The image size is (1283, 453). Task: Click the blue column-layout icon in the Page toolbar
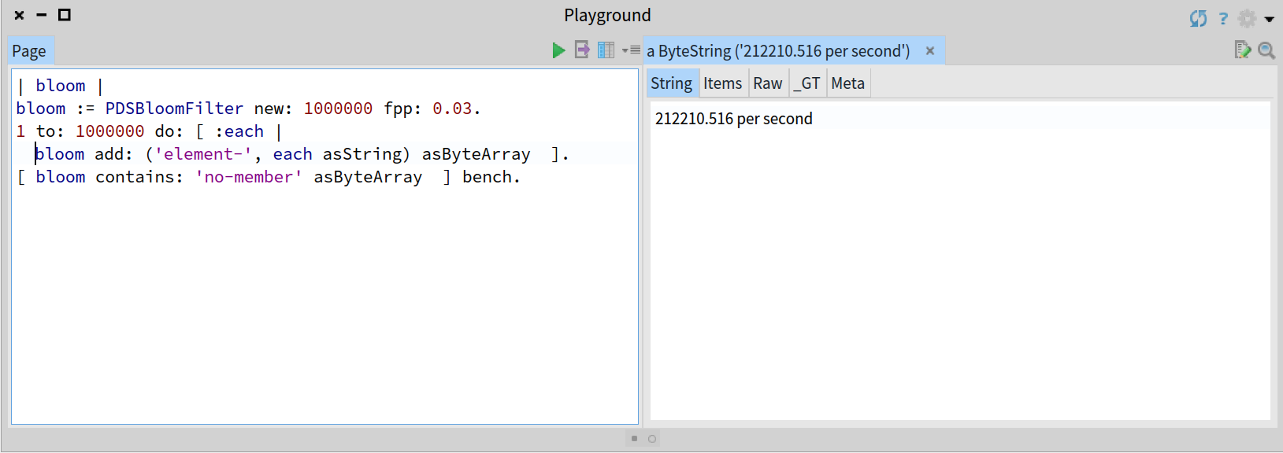point(606,50)
